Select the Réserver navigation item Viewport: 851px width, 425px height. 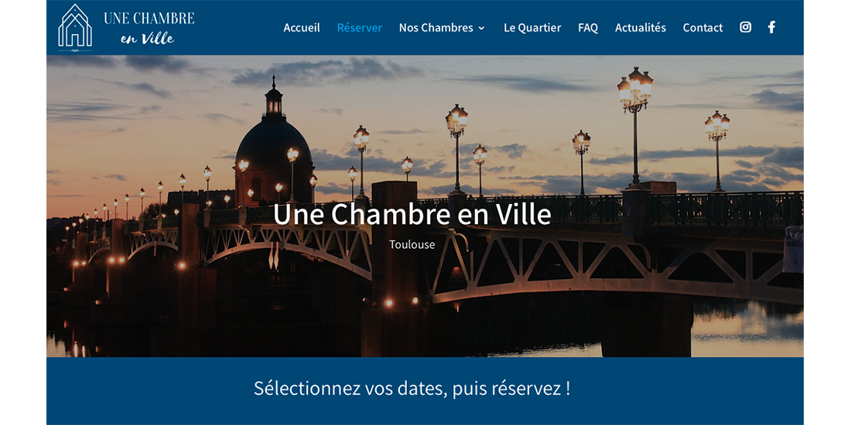pyautogui.click(x=359, y=28)
